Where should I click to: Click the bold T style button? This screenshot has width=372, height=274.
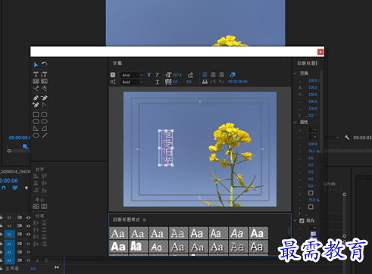point(149,75)
